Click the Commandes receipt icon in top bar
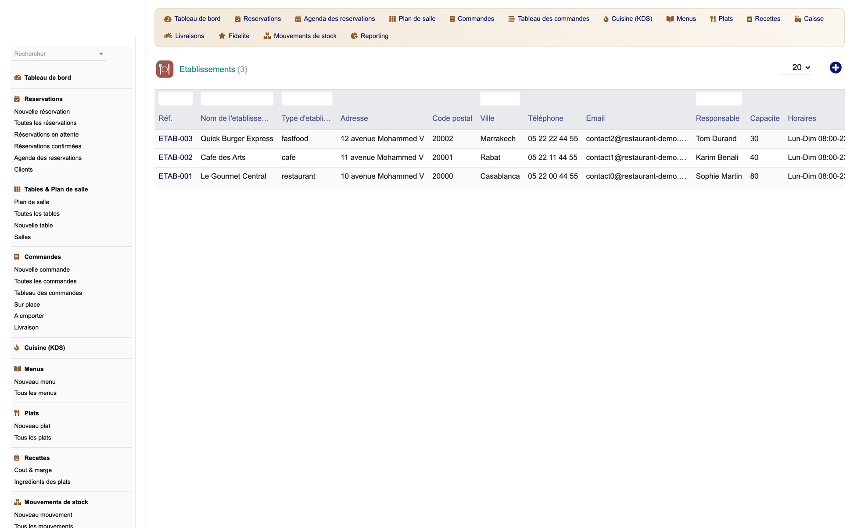Image resolution: width=854 pixels, height=528 pixels. click(452, 19)
